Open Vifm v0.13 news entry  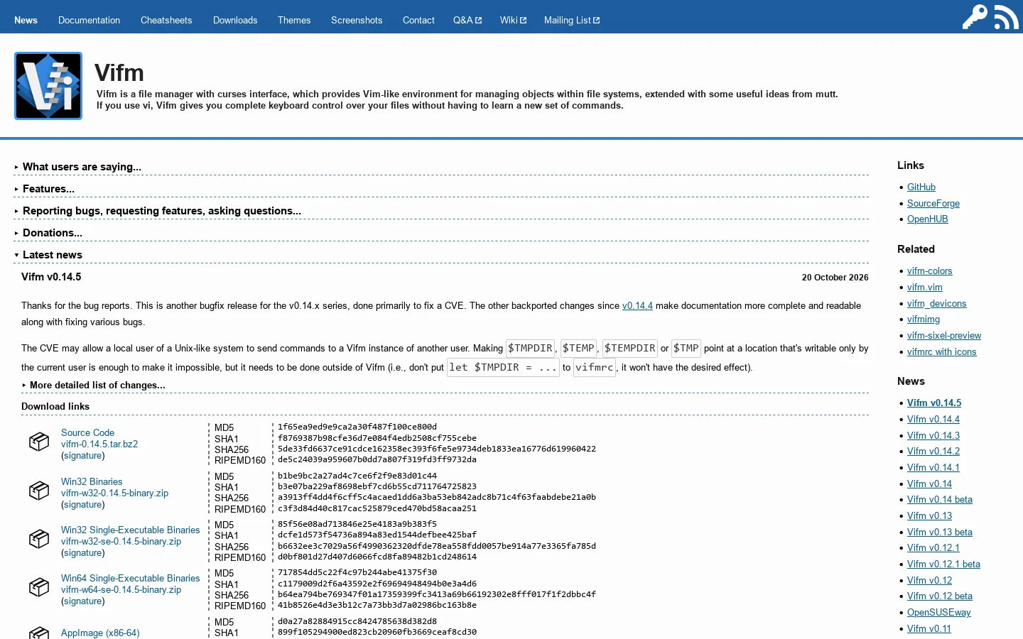[x=930, y=515]
